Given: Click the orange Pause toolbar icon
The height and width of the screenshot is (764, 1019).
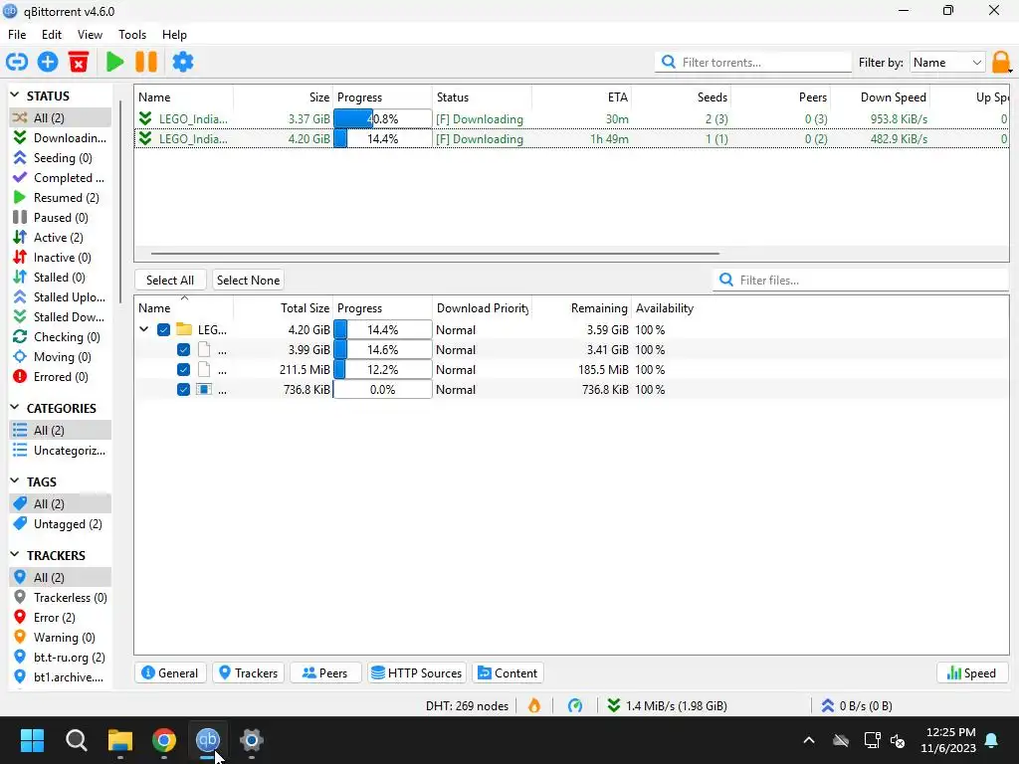Looking at the screenshot, I should (x=146, y=63).
